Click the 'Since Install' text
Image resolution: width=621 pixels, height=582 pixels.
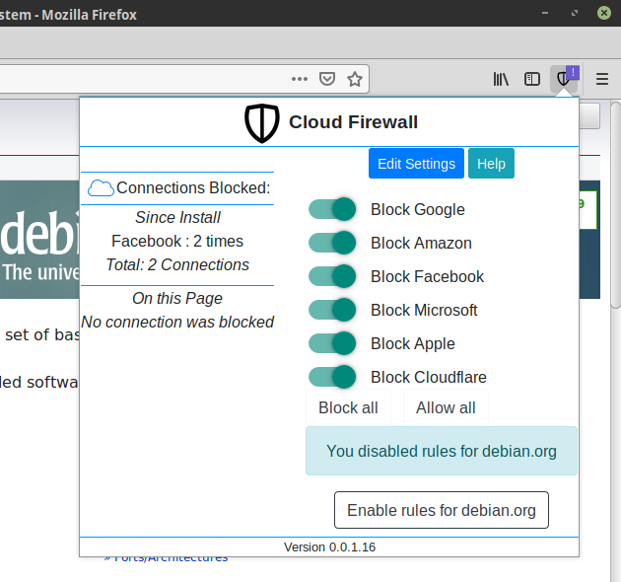tap(177, 217)
